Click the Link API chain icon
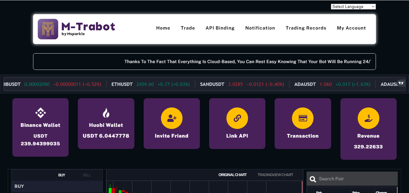Viewport: 409px width, 193px height. click(x=237, y=118)
